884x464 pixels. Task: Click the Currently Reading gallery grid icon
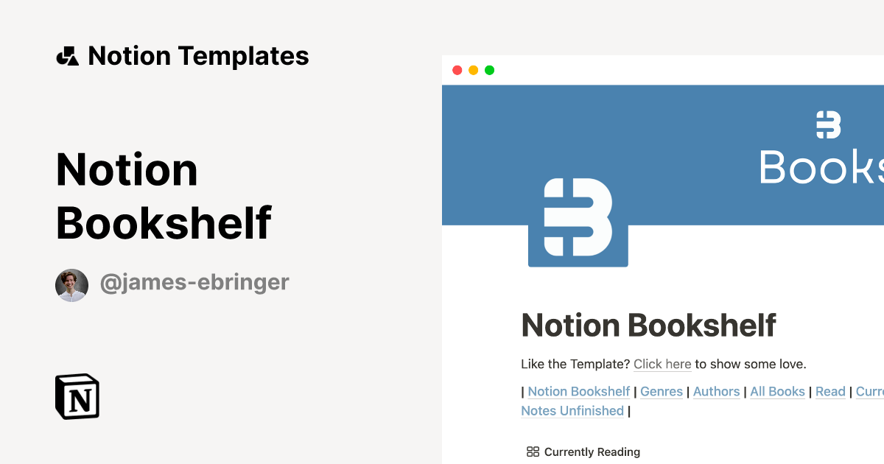(x=532, y=451)
